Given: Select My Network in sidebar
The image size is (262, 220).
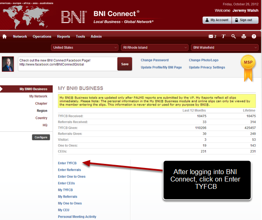Looking at the screenshot, I should coord(38,96).
